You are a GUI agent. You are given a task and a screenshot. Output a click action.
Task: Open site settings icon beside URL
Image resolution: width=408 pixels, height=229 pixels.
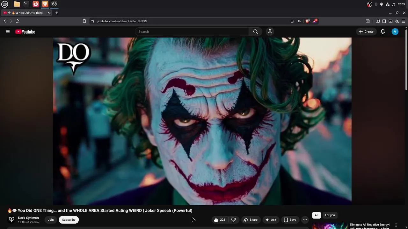click(92, 21)
